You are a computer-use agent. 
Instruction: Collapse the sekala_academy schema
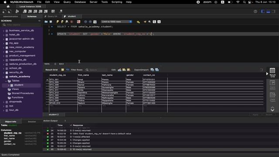[3, 77]
